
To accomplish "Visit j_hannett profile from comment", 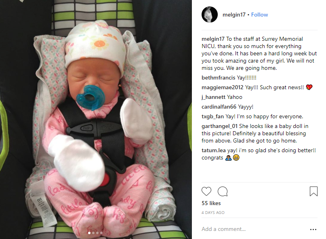I will (213, 97).
